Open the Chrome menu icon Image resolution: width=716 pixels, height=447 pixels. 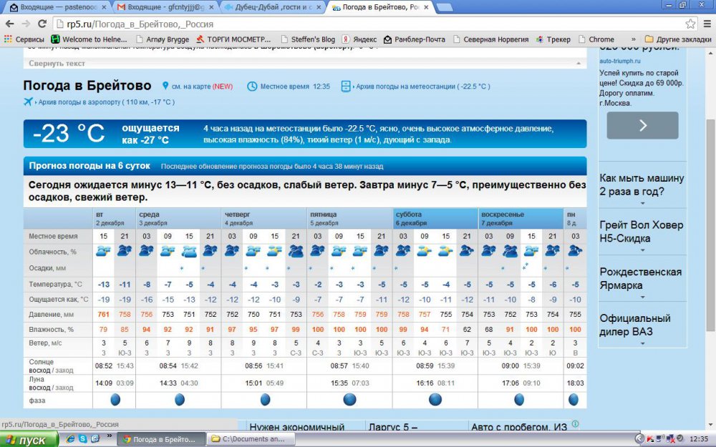coord(705,24)
